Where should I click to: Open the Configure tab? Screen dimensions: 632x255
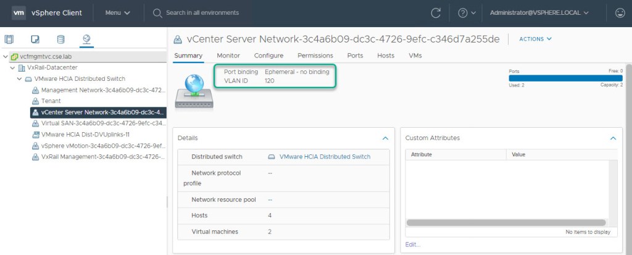[268, 56]
